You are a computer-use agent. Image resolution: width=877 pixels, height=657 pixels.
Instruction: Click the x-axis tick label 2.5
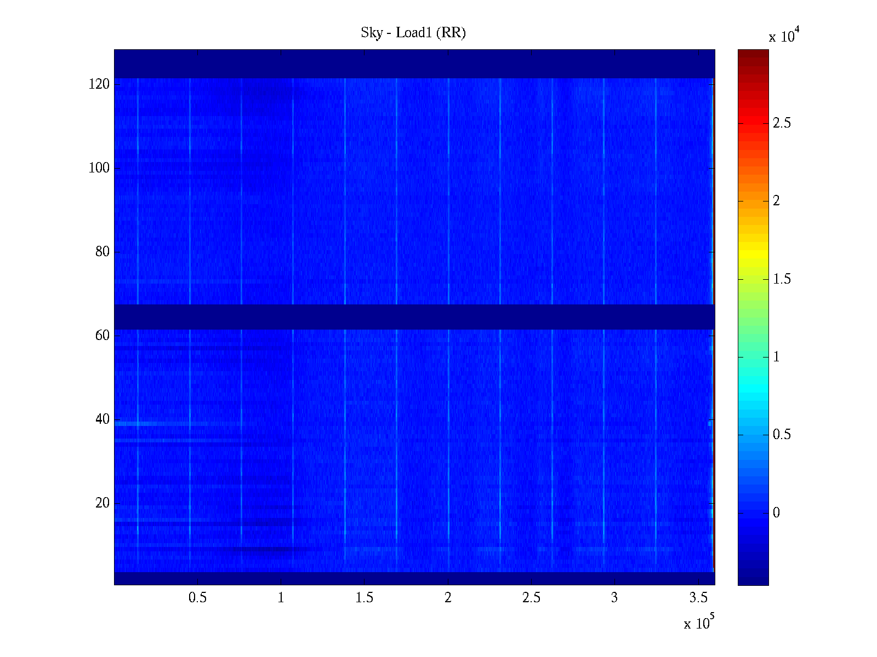[531, 598]
